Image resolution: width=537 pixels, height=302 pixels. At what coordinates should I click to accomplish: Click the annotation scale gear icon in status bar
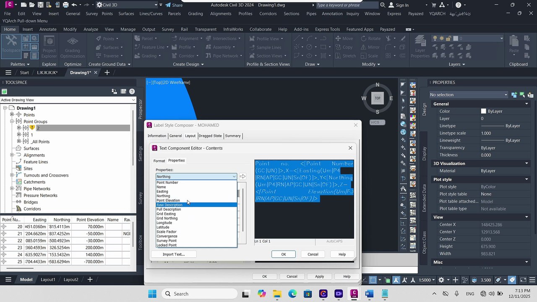tap(441, 280)
